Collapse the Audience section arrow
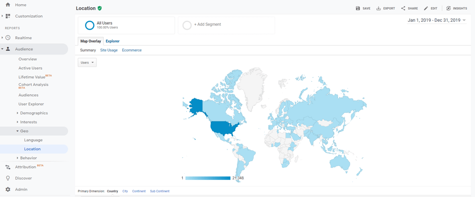 2,49
